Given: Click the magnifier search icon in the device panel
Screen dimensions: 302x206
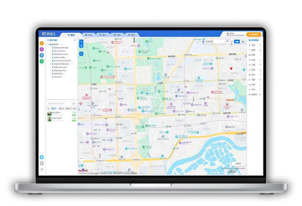Looking at the screenshot, I should (x=74, y=104).
